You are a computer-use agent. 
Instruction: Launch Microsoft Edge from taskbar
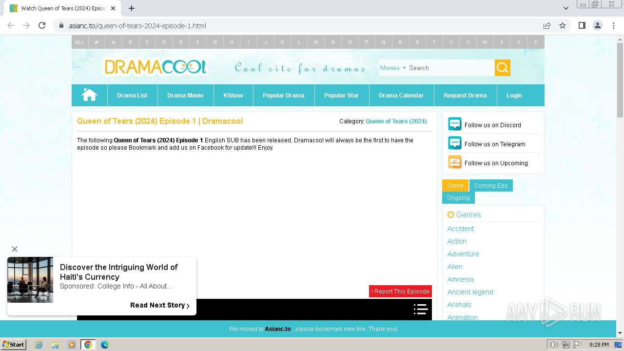105,345
